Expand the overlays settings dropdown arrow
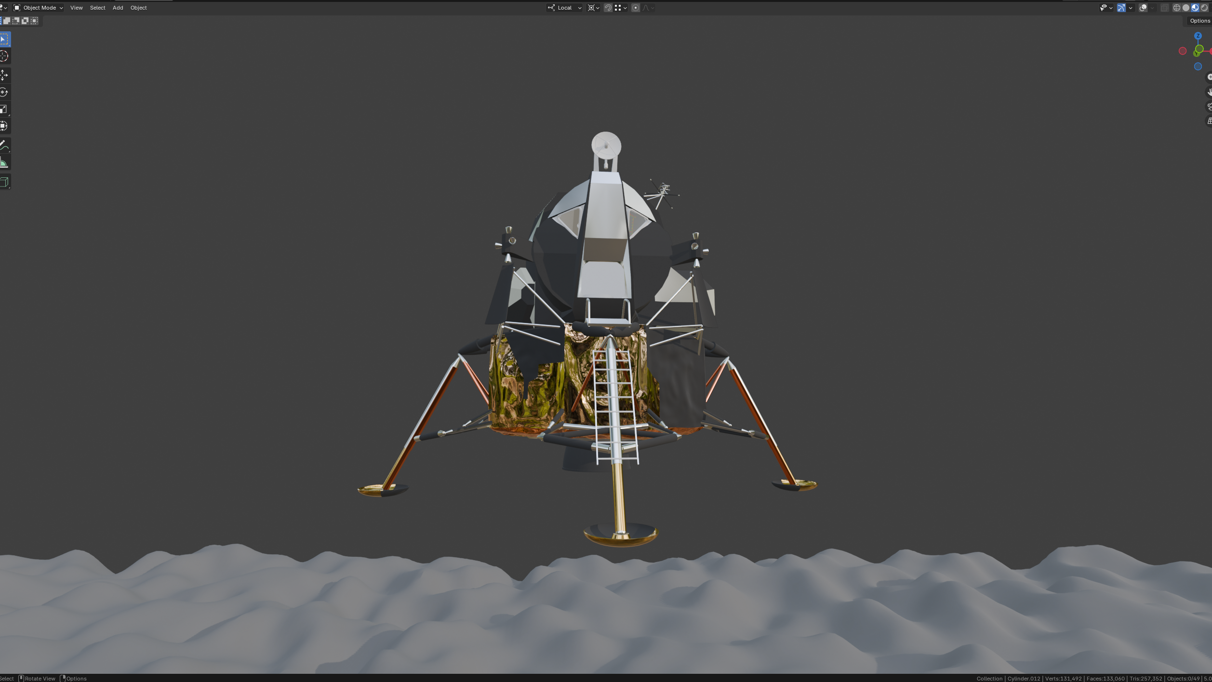 coord(1152,8)
